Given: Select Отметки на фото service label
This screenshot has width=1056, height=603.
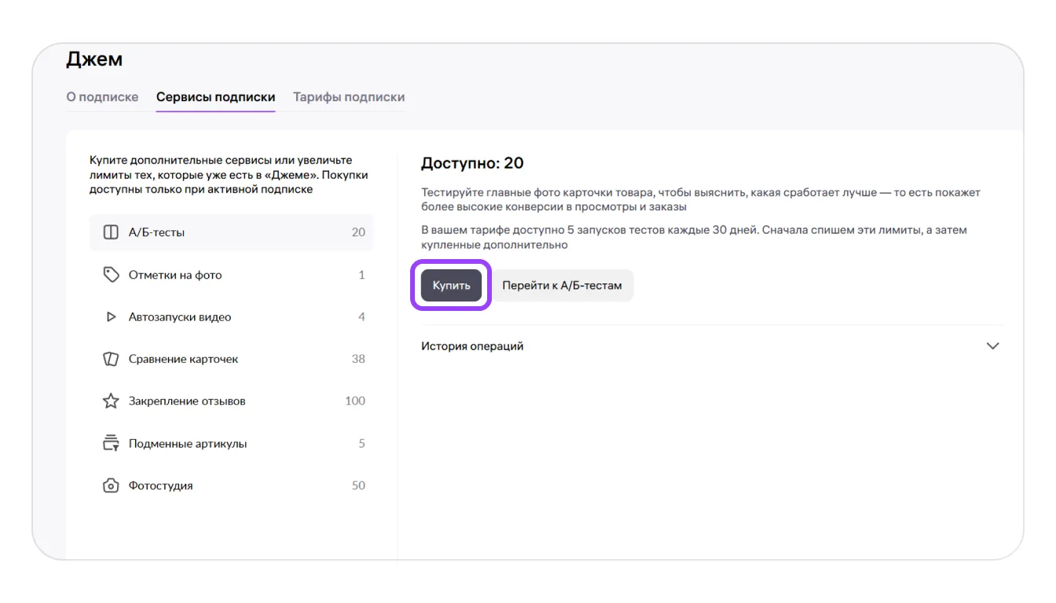Looking at the screenshot, I should pos(175,275).
